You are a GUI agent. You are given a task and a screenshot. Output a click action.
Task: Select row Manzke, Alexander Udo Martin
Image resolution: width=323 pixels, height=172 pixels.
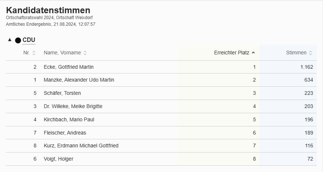coord(161,80)
